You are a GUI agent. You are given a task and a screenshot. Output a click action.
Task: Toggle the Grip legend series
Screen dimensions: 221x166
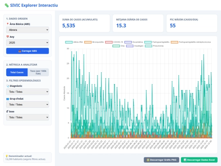[119, 46]
